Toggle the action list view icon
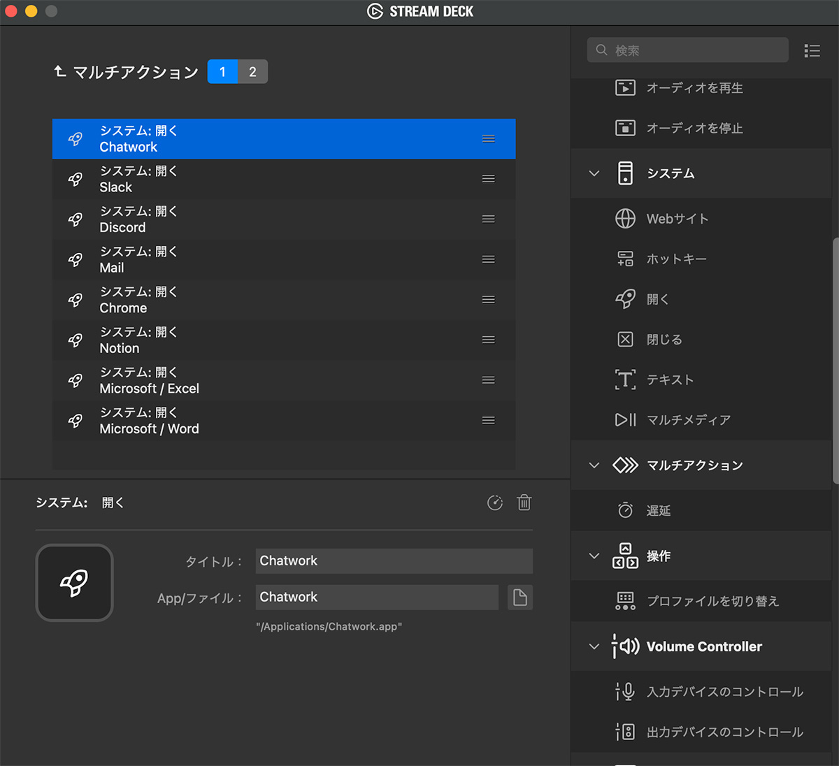The width and height of the screenshot is (839, 766). click(812, 50)
